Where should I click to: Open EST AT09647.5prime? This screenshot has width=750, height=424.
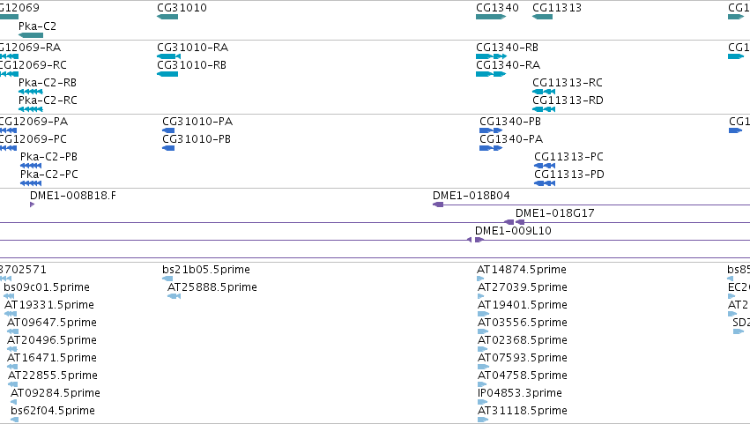point(52,323)
